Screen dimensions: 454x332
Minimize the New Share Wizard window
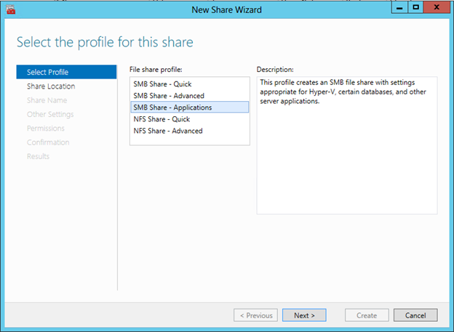point(399,7)
